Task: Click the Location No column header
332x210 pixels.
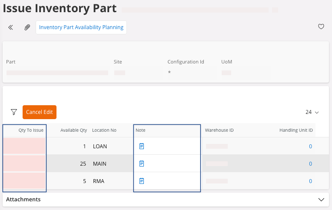Action: (104, 130)
